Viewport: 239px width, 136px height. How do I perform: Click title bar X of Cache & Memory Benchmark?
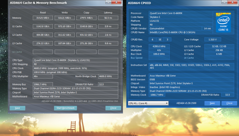[116, 2]
